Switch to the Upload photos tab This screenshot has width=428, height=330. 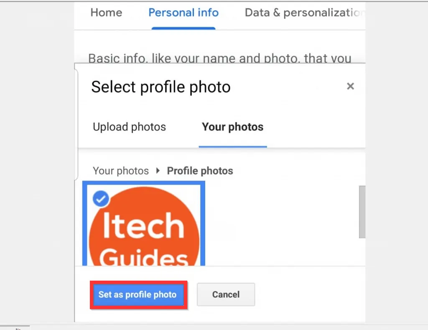[x=129, y=127]
